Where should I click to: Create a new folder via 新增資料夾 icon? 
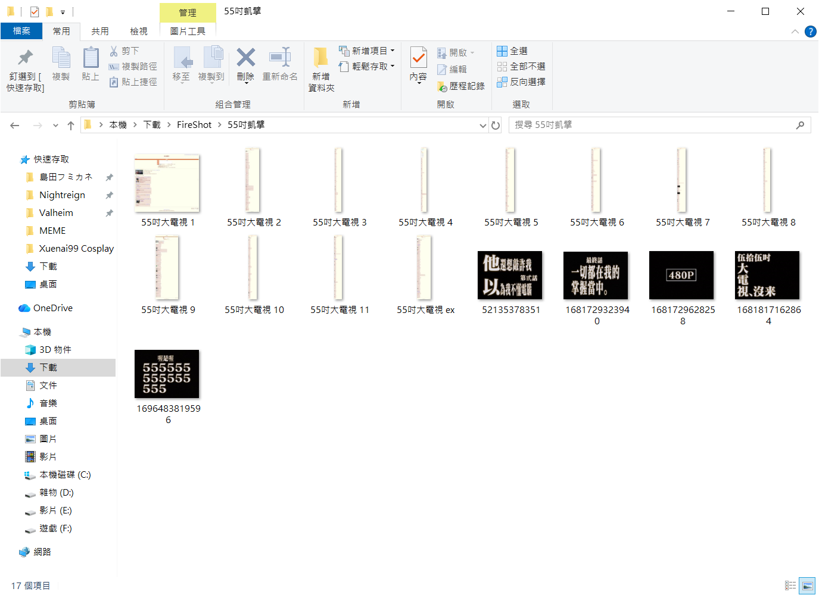(x=321, y=58)
